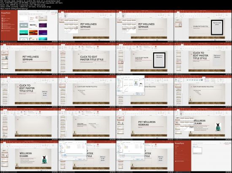This screenshot has width=232, height=173.
Task: Choose the orange template in the template gallery
Action: coord(33,32)
